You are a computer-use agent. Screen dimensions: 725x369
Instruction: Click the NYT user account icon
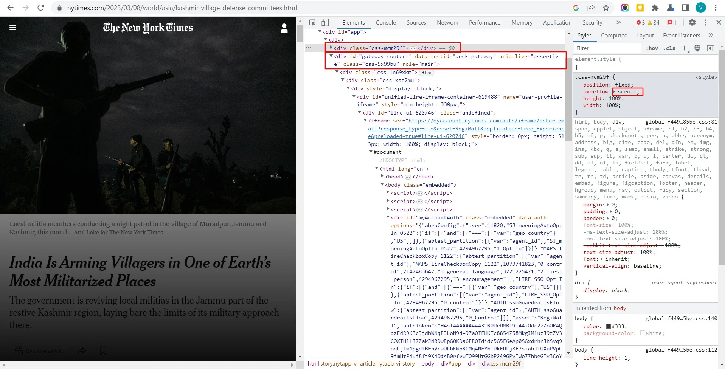(x=284, y=28)
